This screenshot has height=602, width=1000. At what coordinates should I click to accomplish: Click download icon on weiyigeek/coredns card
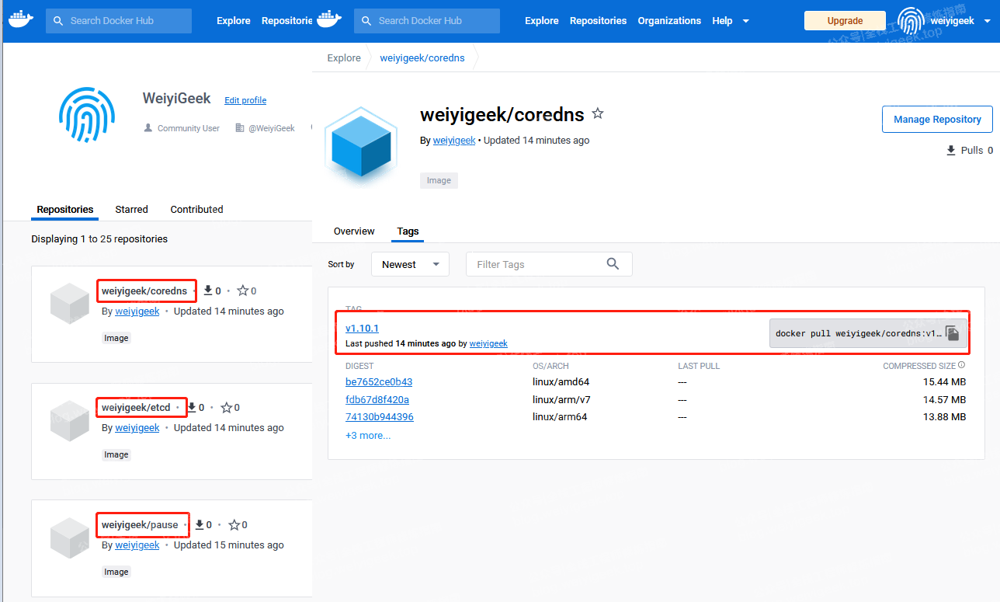[x=208, y=291]
